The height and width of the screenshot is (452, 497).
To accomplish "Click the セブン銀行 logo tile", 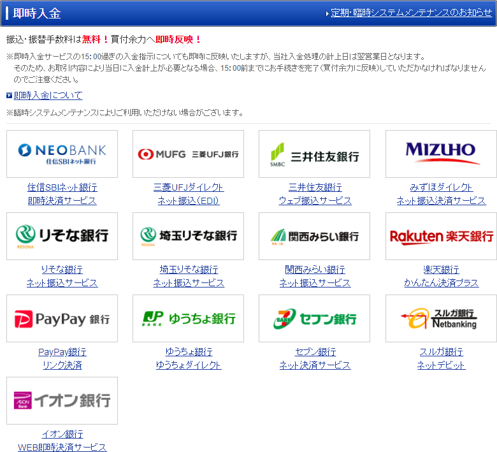I will [314, 319].
